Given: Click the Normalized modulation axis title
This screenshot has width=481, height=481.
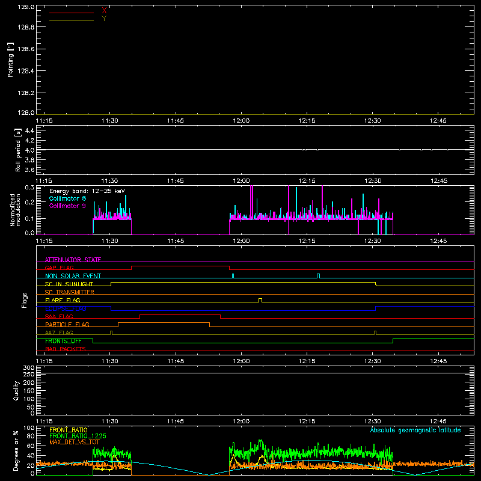Looking at the screenshot, I should coord(15,210).
